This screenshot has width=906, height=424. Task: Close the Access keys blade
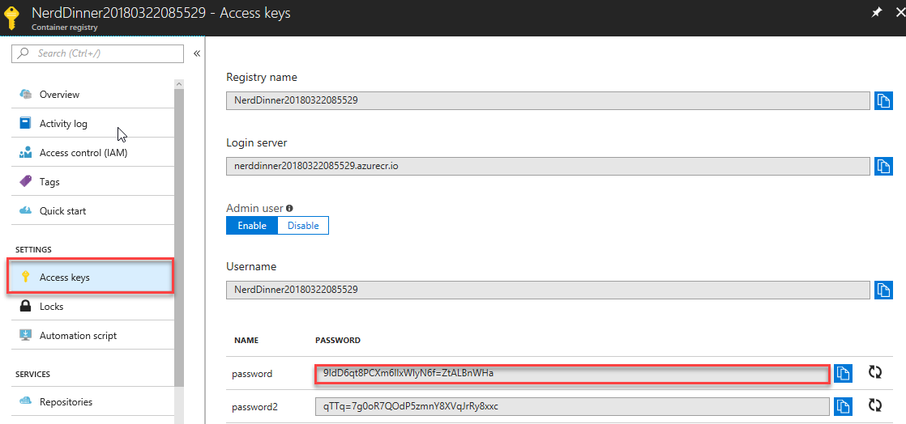pos(900,13)
